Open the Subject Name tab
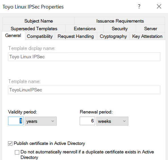Viewport: 168px width, 160px height. click(x=39, y=21)
